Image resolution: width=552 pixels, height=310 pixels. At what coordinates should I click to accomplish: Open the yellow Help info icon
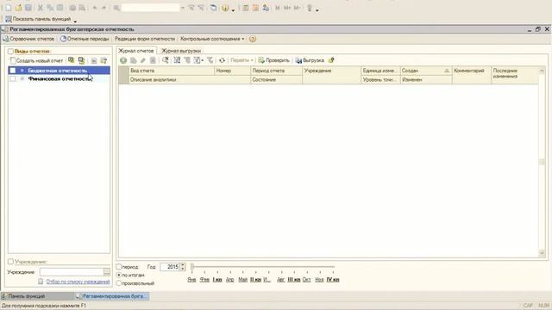tap(225, 8)
